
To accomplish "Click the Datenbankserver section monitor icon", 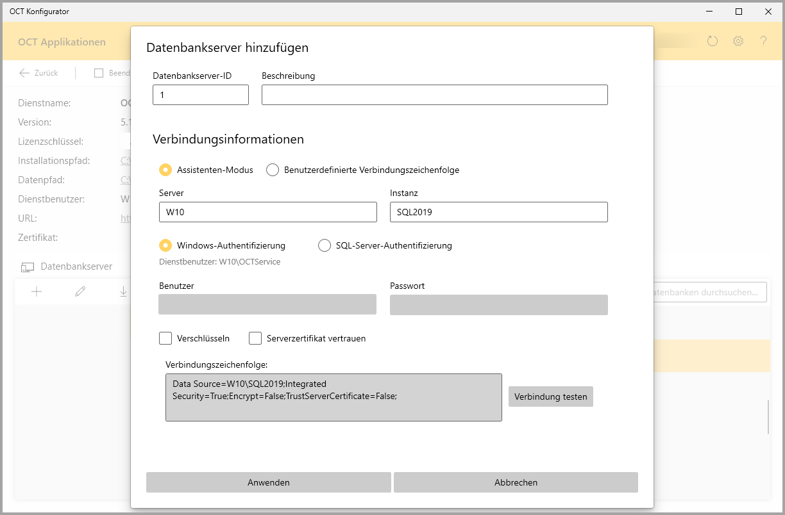I will pos(28,266).
